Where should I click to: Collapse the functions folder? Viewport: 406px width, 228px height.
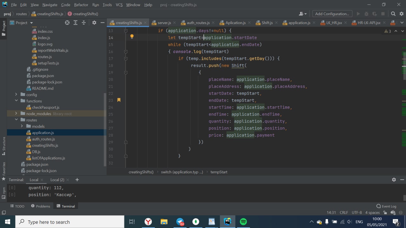tap(16, 101)
